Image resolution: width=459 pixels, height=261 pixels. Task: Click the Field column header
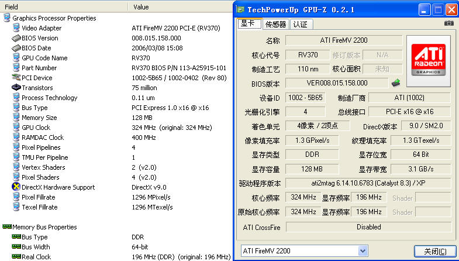click(x=64, y=7)
